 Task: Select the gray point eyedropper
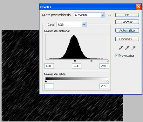(x=127, y=48)
